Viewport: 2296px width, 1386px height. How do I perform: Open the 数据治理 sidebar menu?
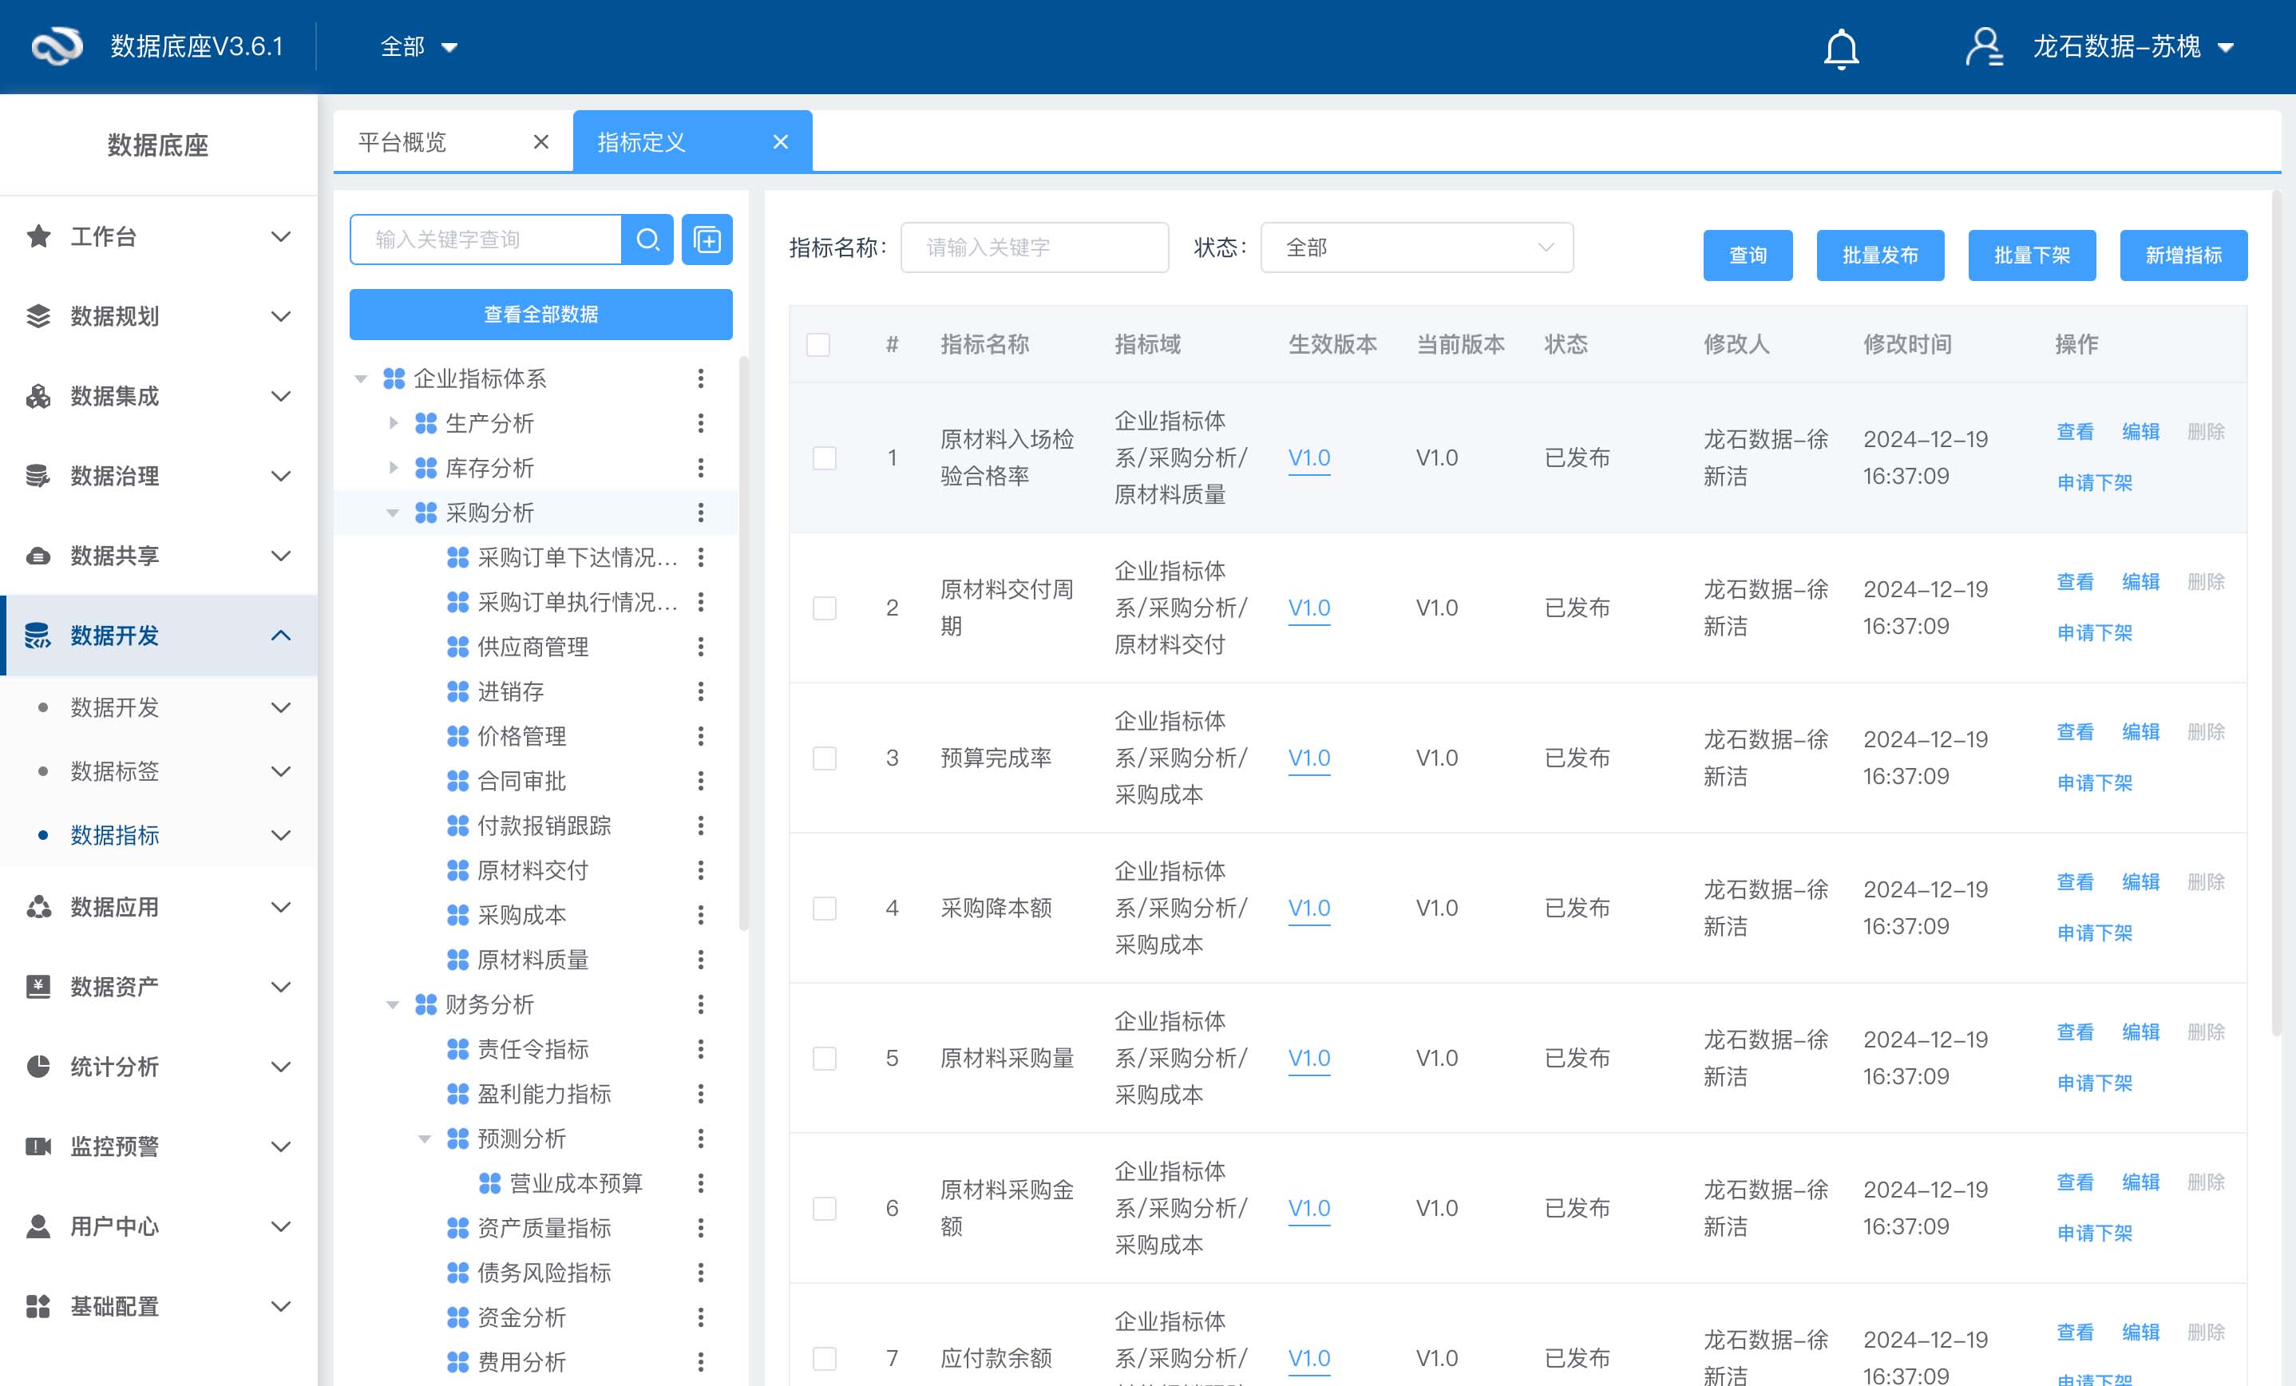point(158,477)
